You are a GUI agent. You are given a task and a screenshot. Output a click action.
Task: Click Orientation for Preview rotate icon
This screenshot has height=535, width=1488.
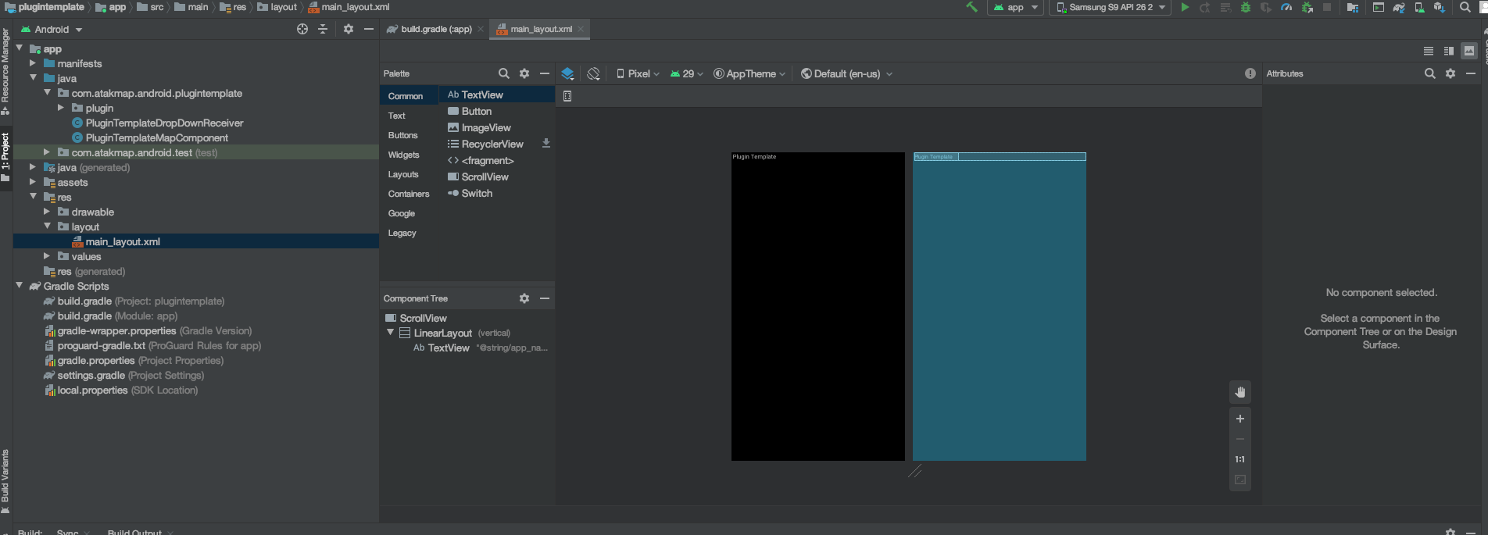click(x=594, y=73)
